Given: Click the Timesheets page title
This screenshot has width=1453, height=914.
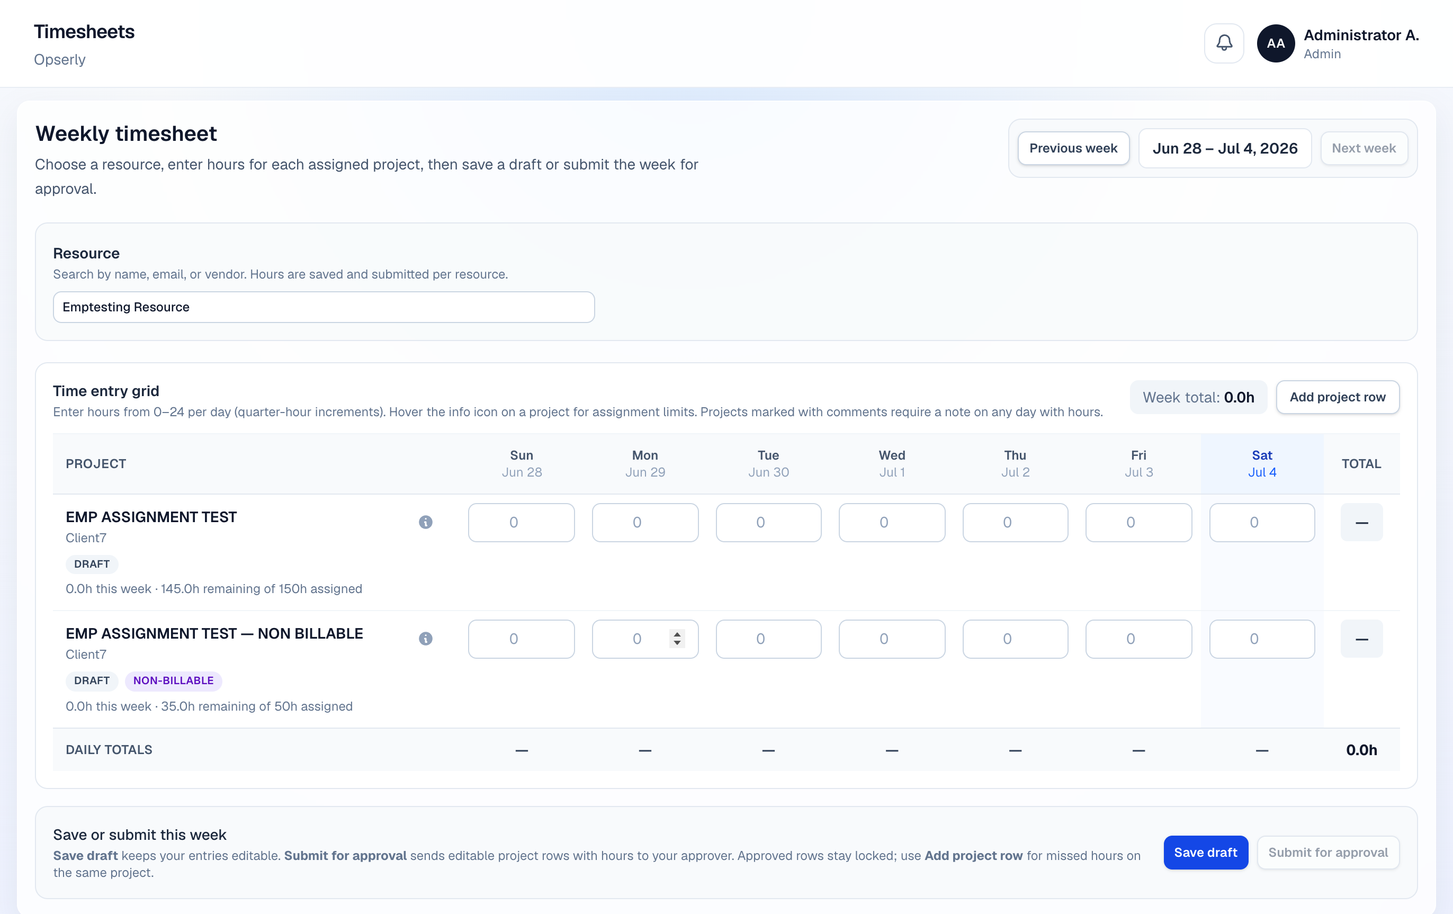Looking at the screenshot, I should (x=84, y=31).
